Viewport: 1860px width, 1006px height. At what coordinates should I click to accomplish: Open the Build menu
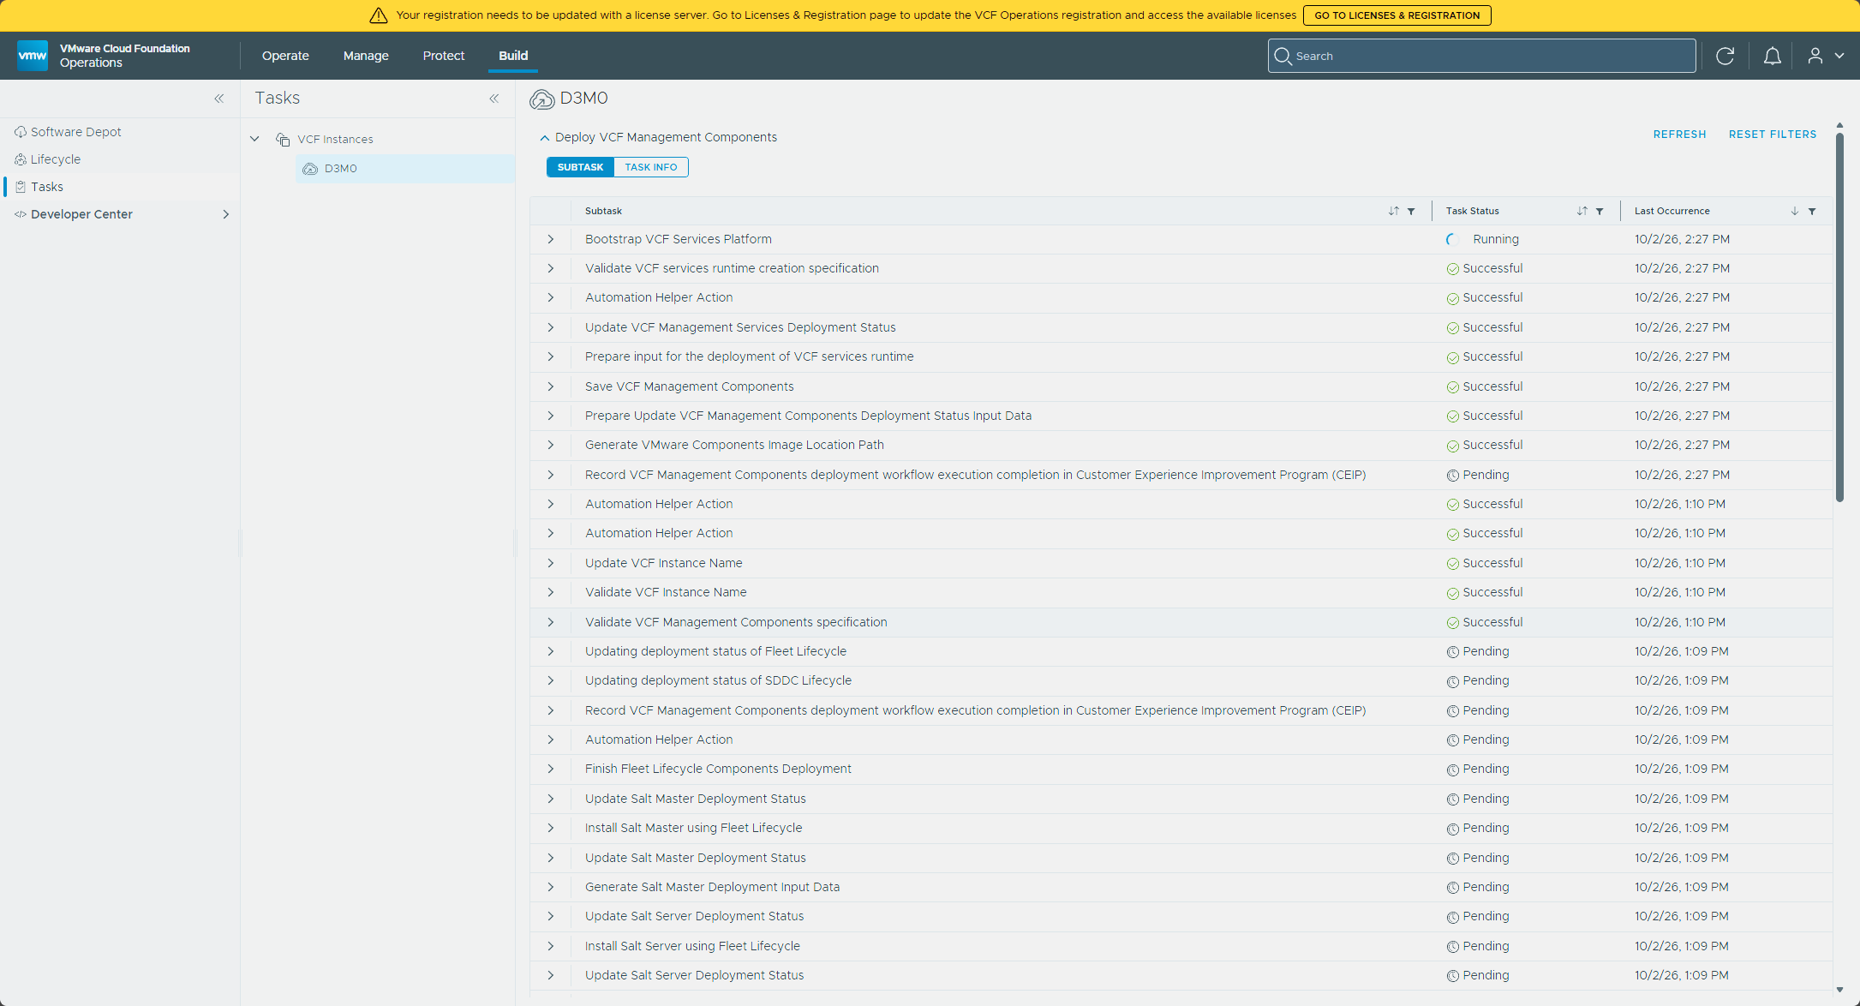(x=513, y=56)
